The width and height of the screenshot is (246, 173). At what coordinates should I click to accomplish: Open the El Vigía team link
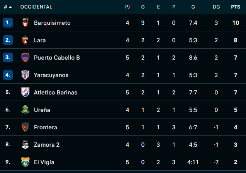[44, 162]
